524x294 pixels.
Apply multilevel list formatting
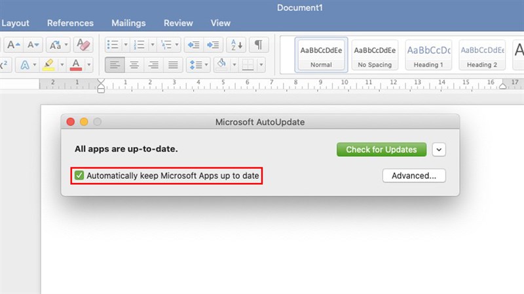click(x=166, y=44)
